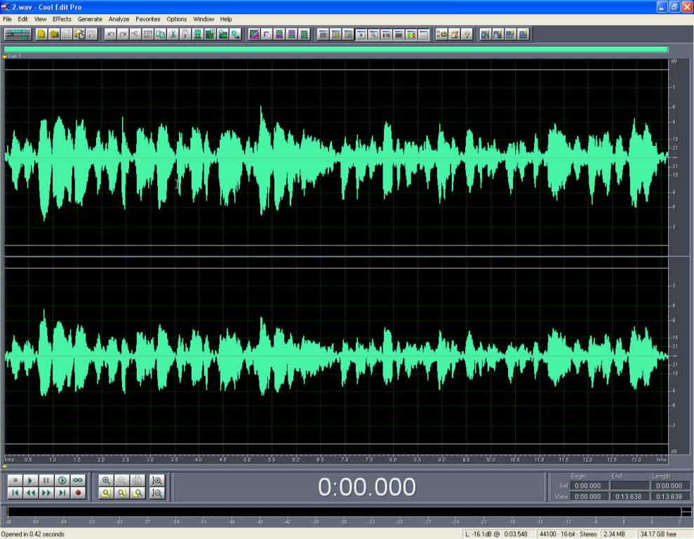Open the Analyze menu
This screenshot has height=539, width=694.
[119, 19]
